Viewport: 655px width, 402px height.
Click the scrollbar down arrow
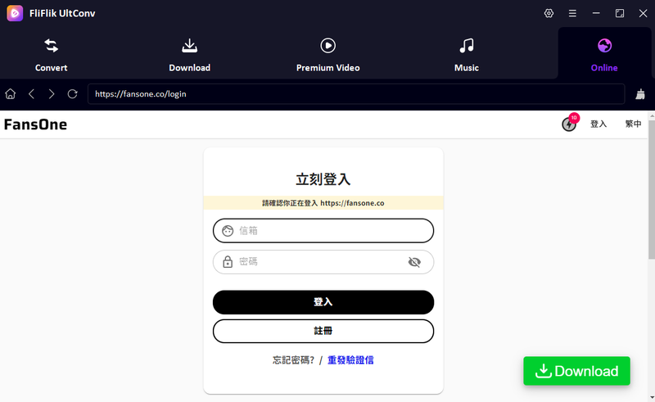(652, 397)
